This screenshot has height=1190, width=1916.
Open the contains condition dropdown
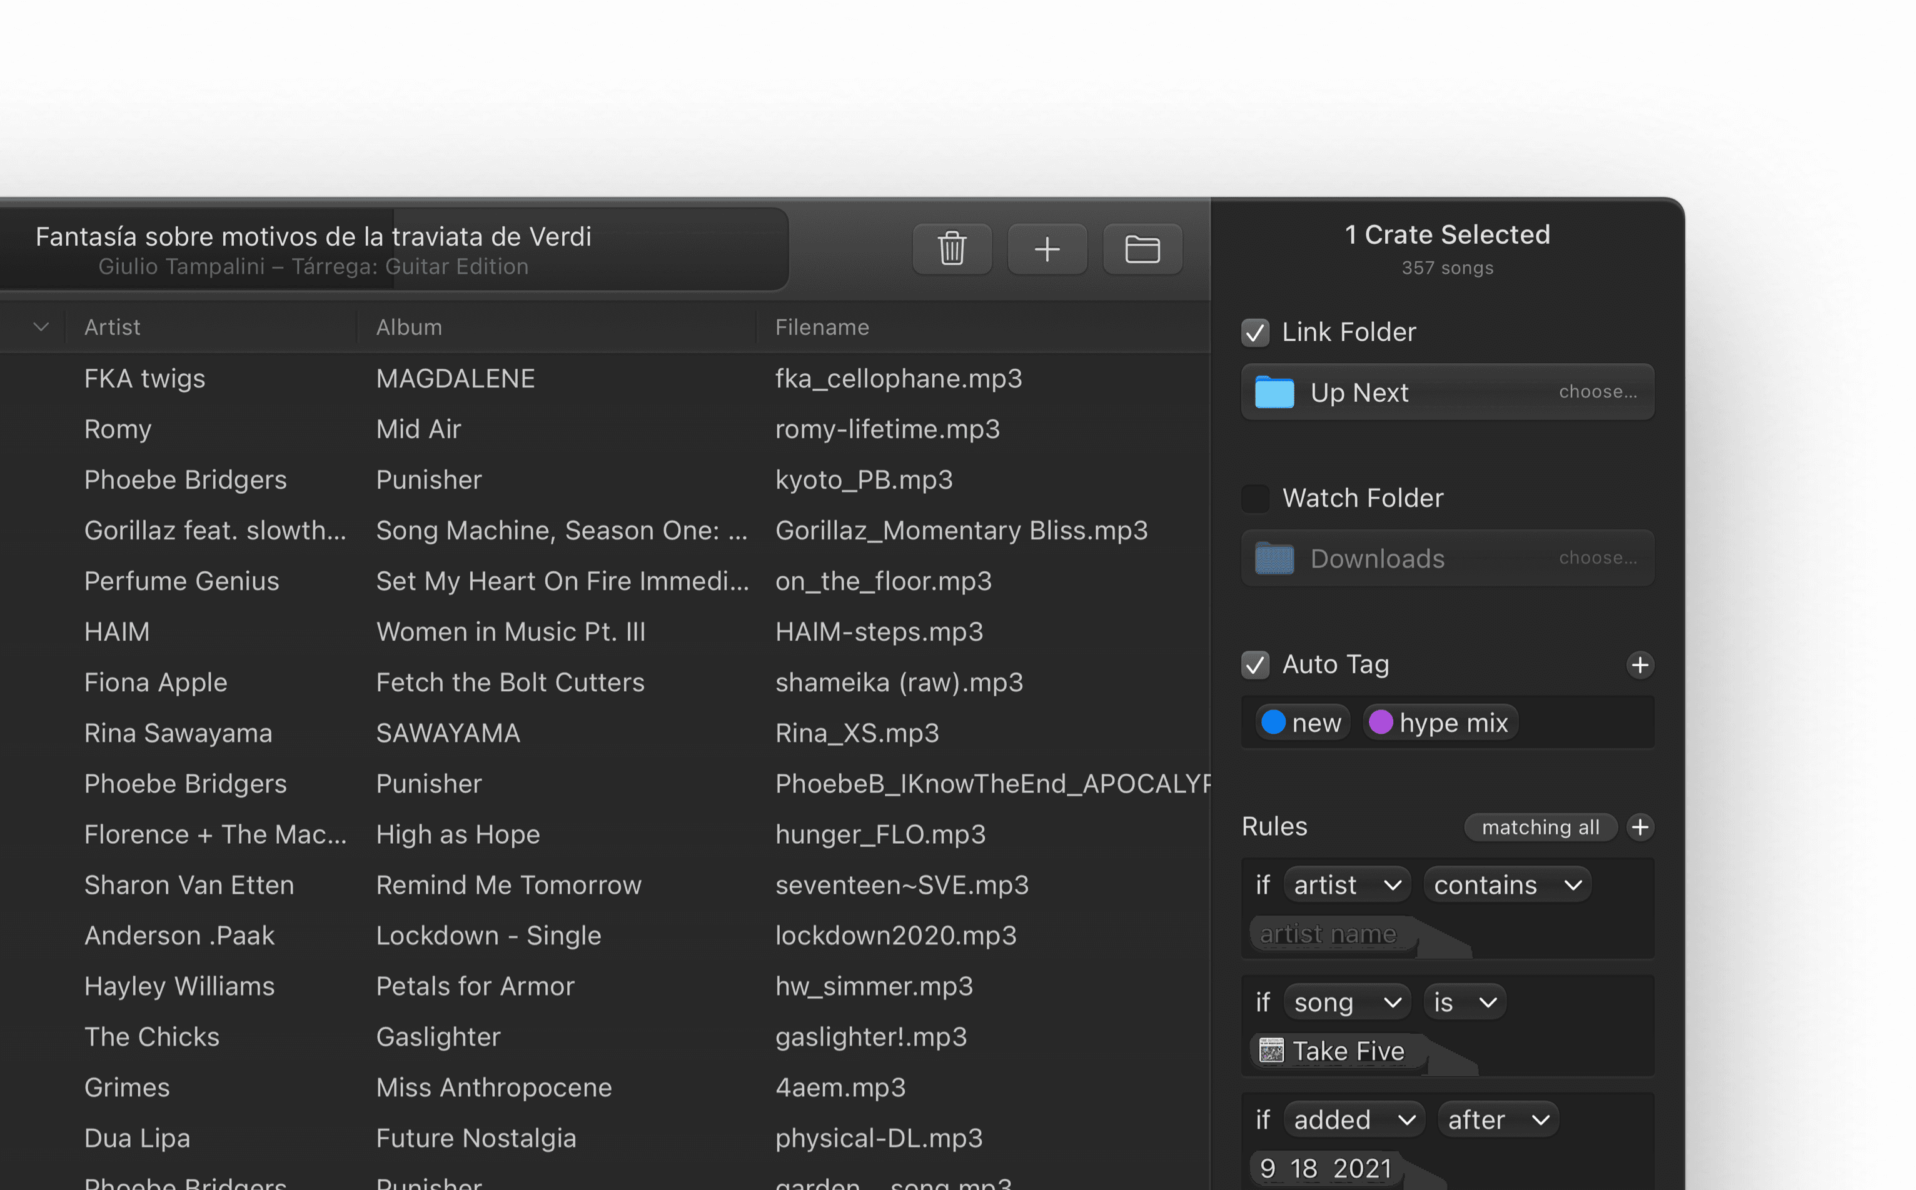[x=1506, y=884]
